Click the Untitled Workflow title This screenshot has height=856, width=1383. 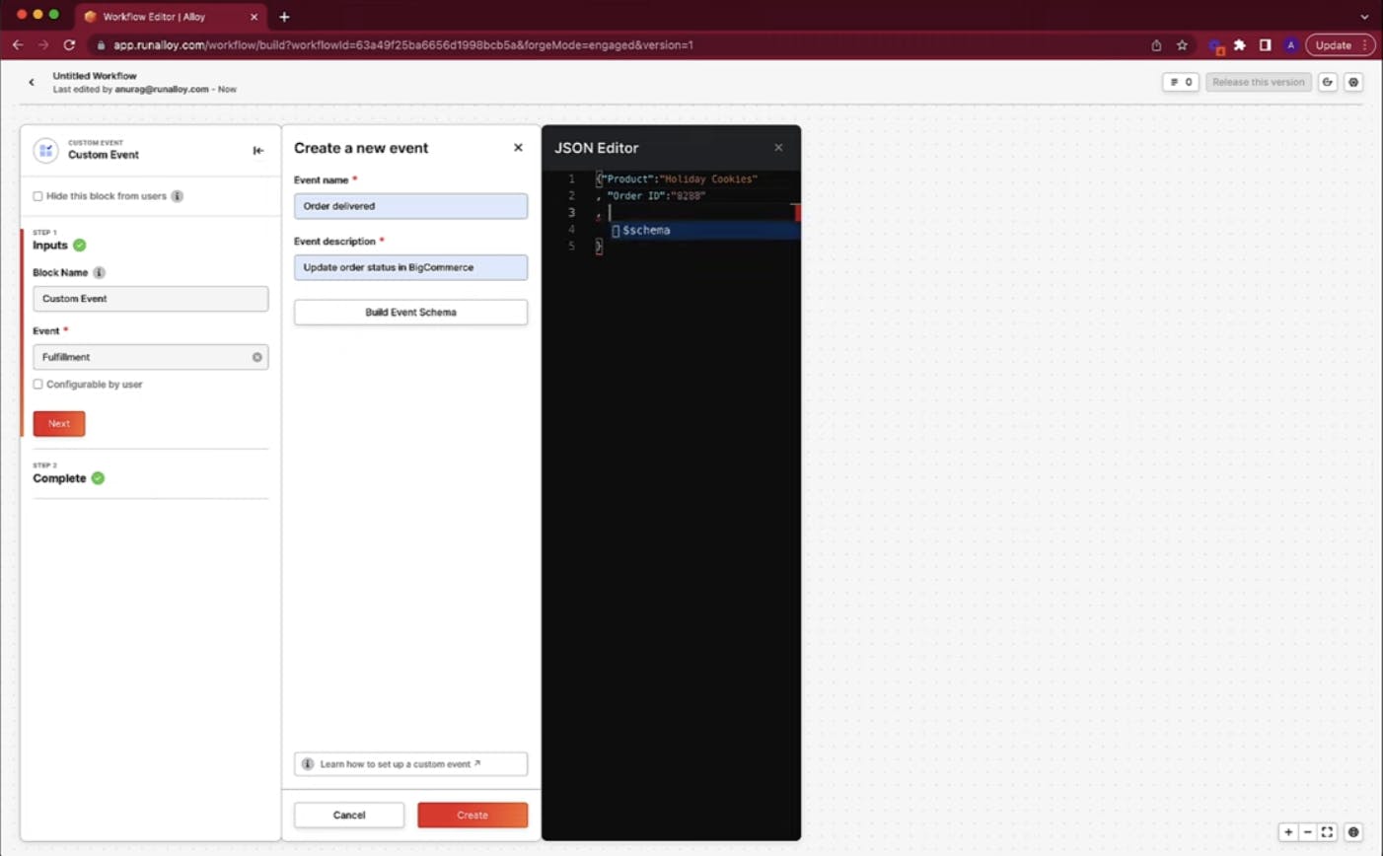point(95,76)
